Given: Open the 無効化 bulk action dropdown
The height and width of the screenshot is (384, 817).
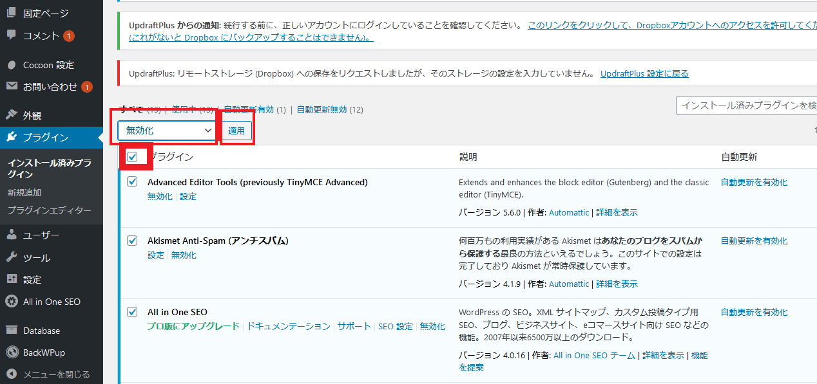Looking at the screenshot, I should tap(167, 131).
